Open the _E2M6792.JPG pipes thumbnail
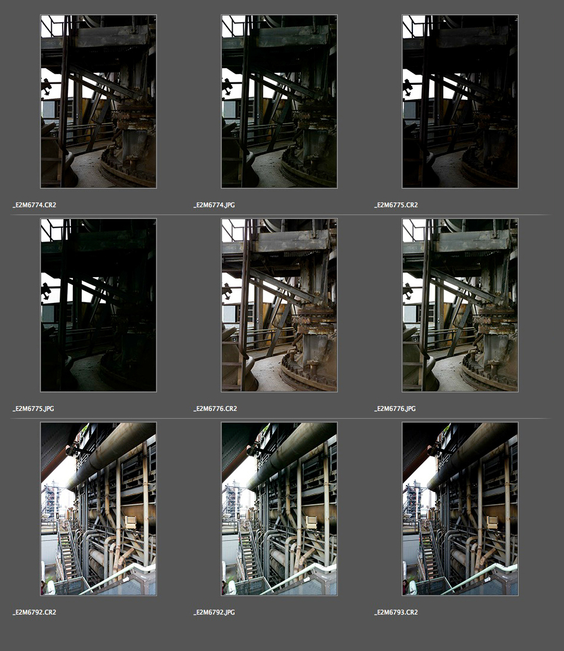Viewport: 564px width, 651px height. tap(279, 509)
